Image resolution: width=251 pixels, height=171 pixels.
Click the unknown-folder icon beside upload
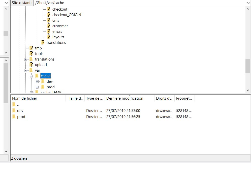coord(31,65)
